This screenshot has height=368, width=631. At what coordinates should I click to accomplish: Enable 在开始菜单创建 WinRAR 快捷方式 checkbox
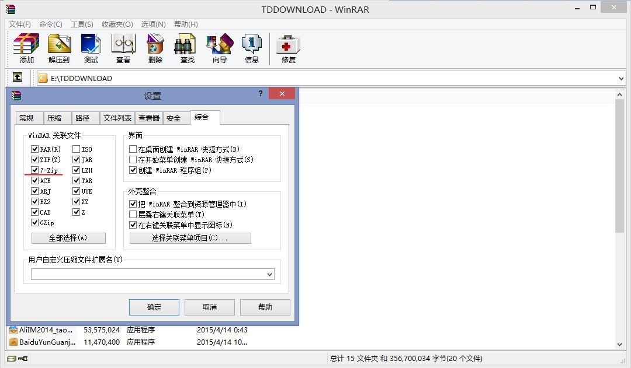coord(133,159)
